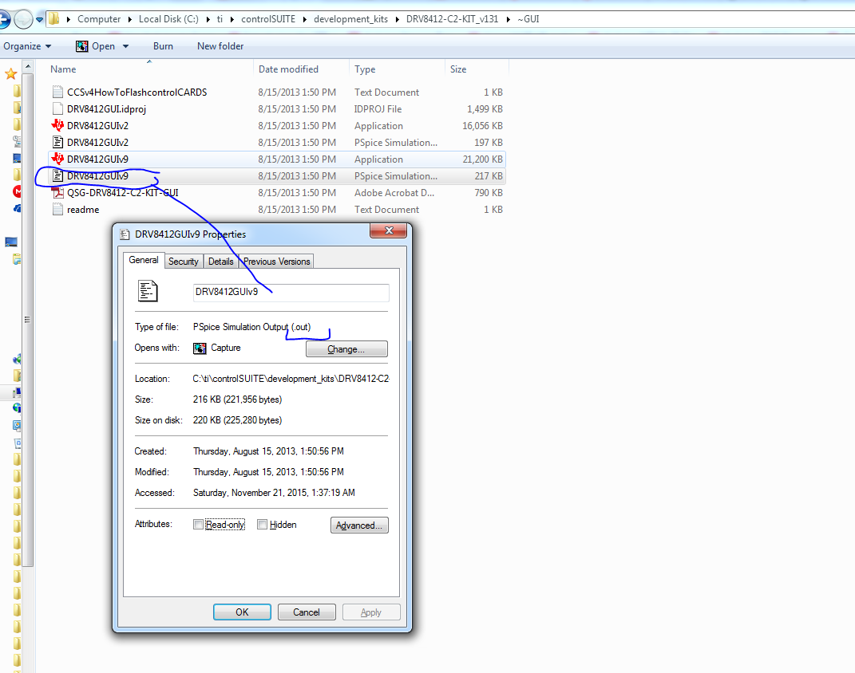The height and width of the screenshot is (673, 855).
Task: Click the development_kits breadcrumb segment
Action: click(x=350, y=19)
